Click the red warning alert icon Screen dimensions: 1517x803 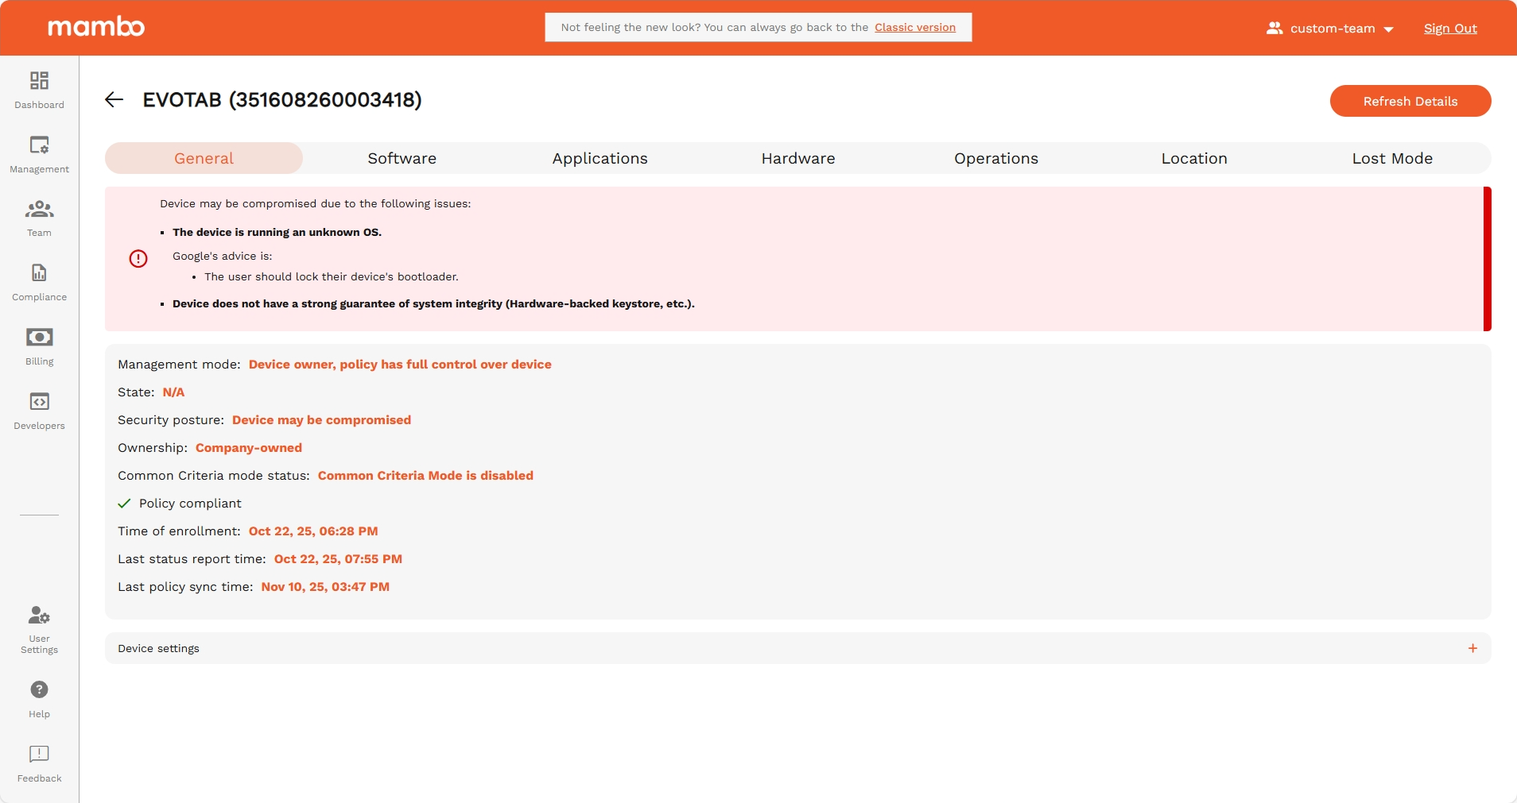tap(138, 259)
